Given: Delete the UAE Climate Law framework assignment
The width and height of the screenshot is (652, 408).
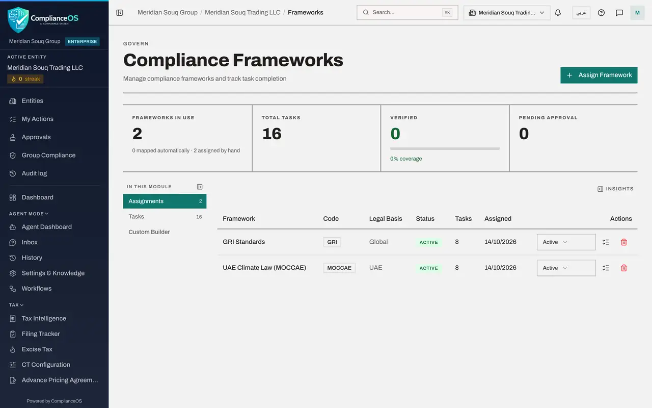Looking at the screenshot, I should [x=624, y=268].
